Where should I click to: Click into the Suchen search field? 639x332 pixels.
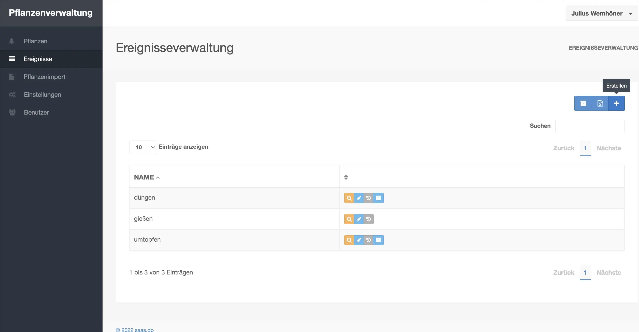click(590, 127)
